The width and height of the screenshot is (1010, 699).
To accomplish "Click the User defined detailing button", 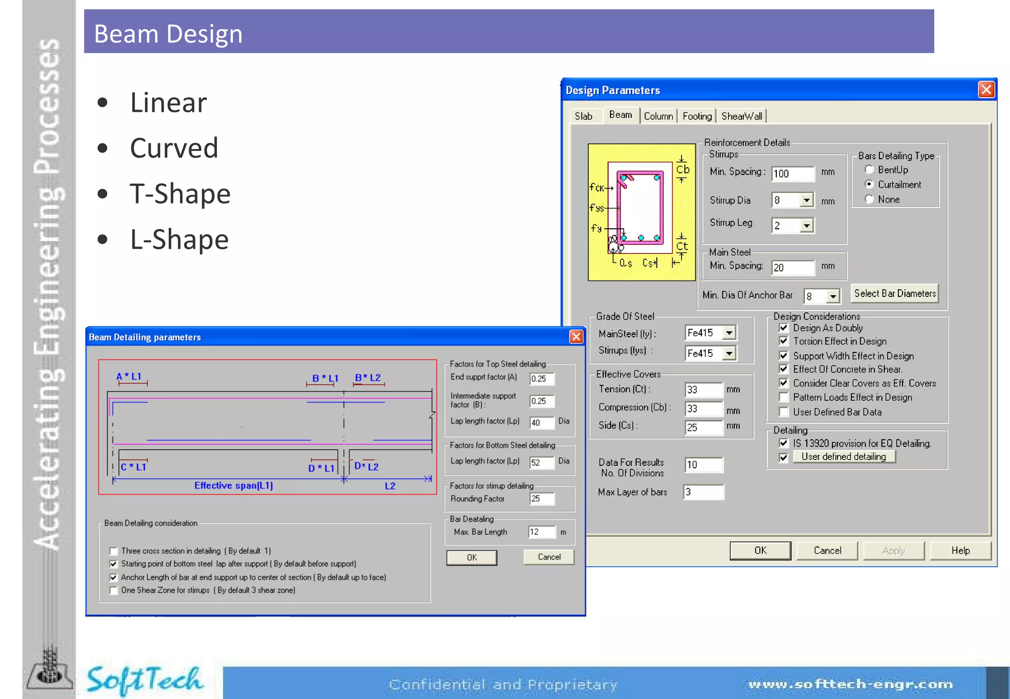I will (x=844, y=457).
